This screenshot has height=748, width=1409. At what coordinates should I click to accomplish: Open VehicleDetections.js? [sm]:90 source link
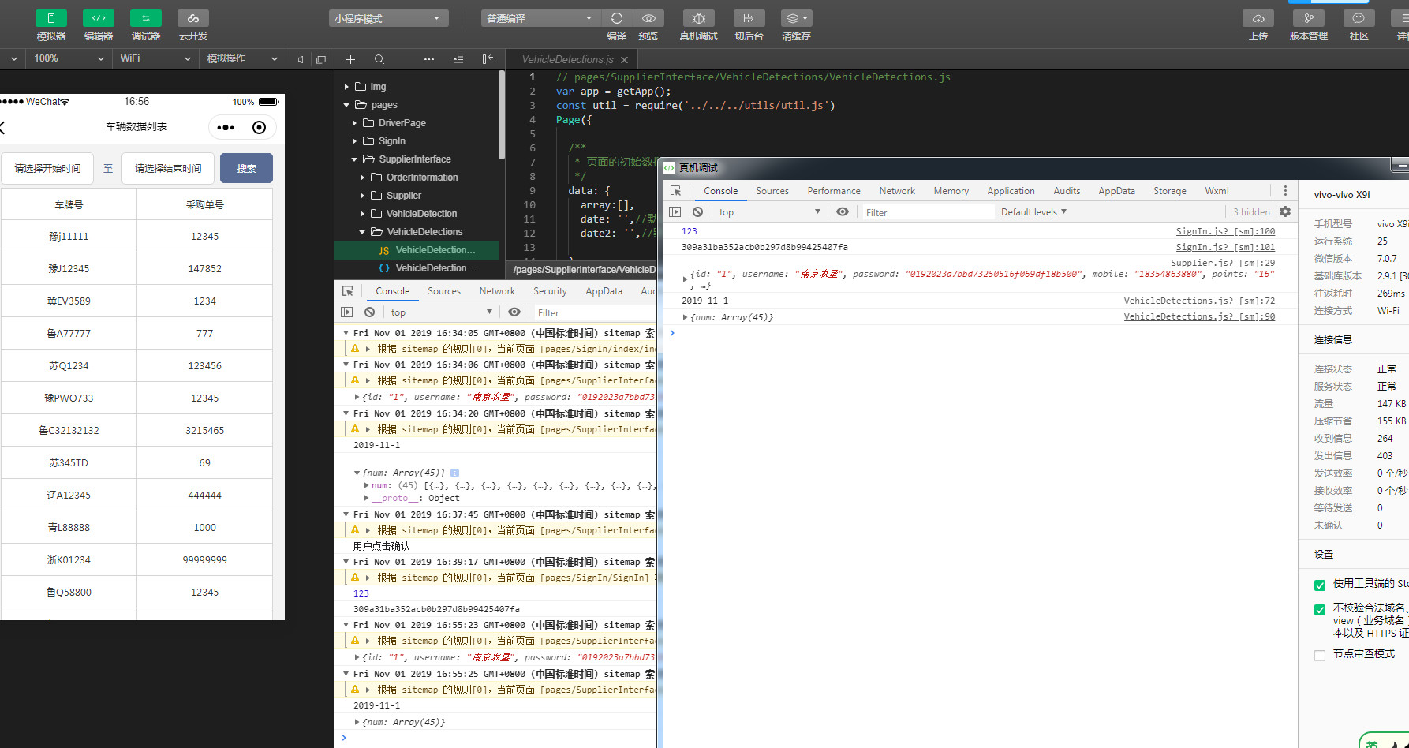pos(1199,316)
